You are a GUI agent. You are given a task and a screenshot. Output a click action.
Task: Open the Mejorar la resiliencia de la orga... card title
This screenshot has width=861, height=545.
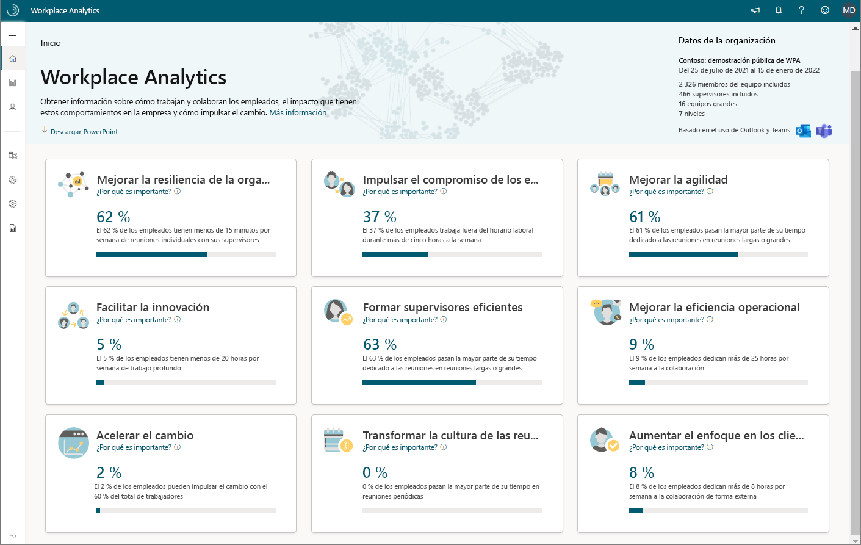click(x=183, y=179)
